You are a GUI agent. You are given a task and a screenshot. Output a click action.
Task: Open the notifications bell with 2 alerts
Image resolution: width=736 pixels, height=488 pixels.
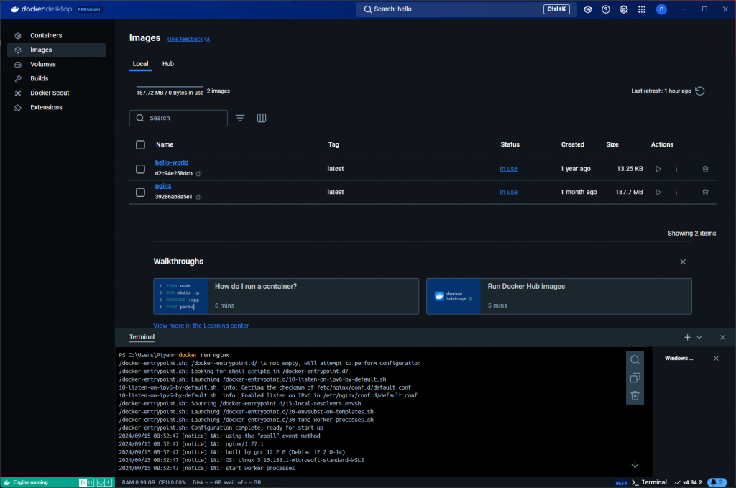[x=717, y=482]
